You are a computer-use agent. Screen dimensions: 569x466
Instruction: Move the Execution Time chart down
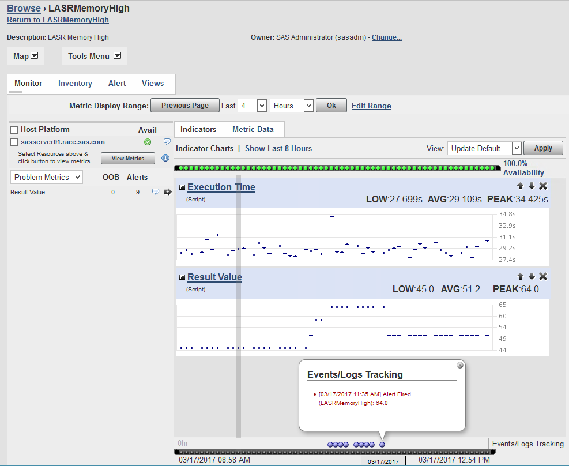pos(532,186)
